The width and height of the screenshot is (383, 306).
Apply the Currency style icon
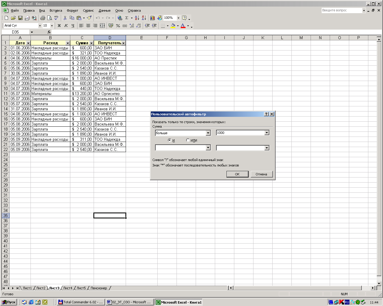(x=111, y=26)
